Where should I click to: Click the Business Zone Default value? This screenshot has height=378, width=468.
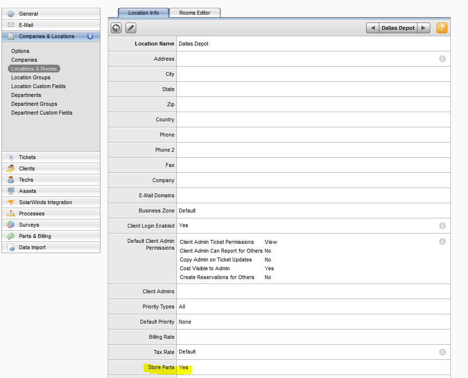(x=187, y=211)
